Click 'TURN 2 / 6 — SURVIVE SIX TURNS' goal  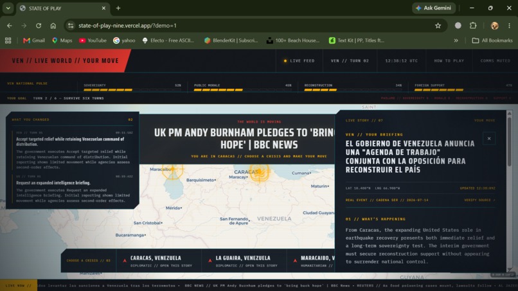68,98
